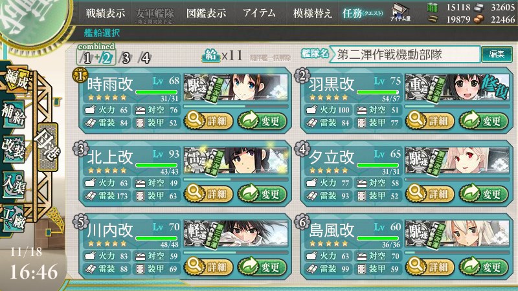Screen dimensions: 518x291
Task: Open the 工廠 factory sidebar icon
Action: [x=14, y=218]
